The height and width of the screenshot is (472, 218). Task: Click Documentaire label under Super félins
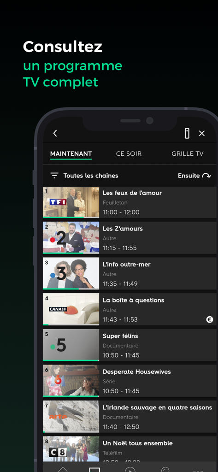pyautogui.click(x=120, y=346)
